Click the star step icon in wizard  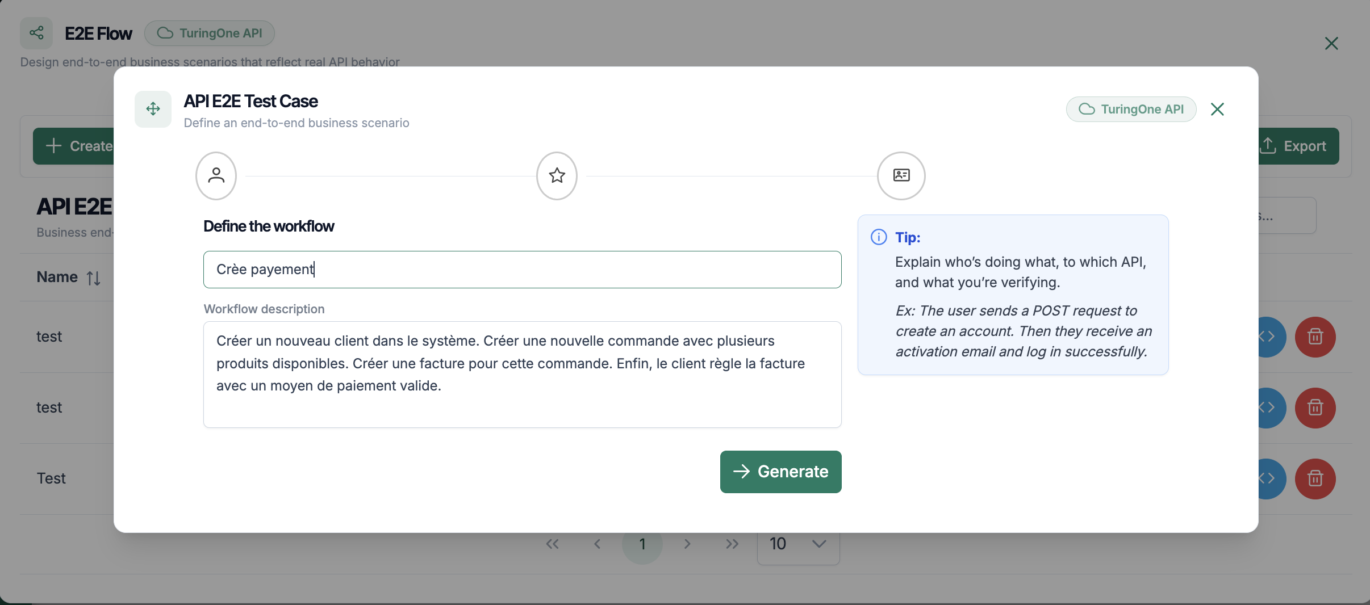[557, 175]
